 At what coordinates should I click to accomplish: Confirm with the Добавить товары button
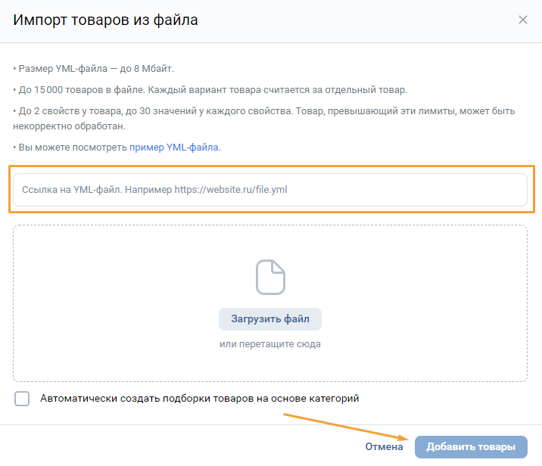470,446
